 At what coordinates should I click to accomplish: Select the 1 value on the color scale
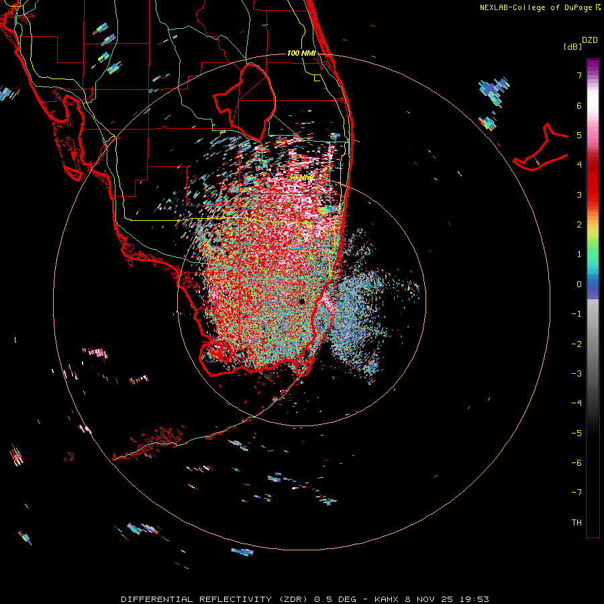click(x=579, y=254)
